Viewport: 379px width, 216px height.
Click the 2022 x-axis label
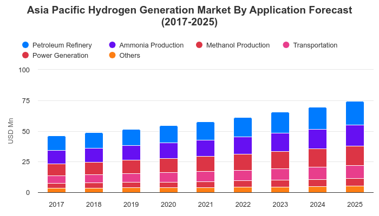[243, 205]
